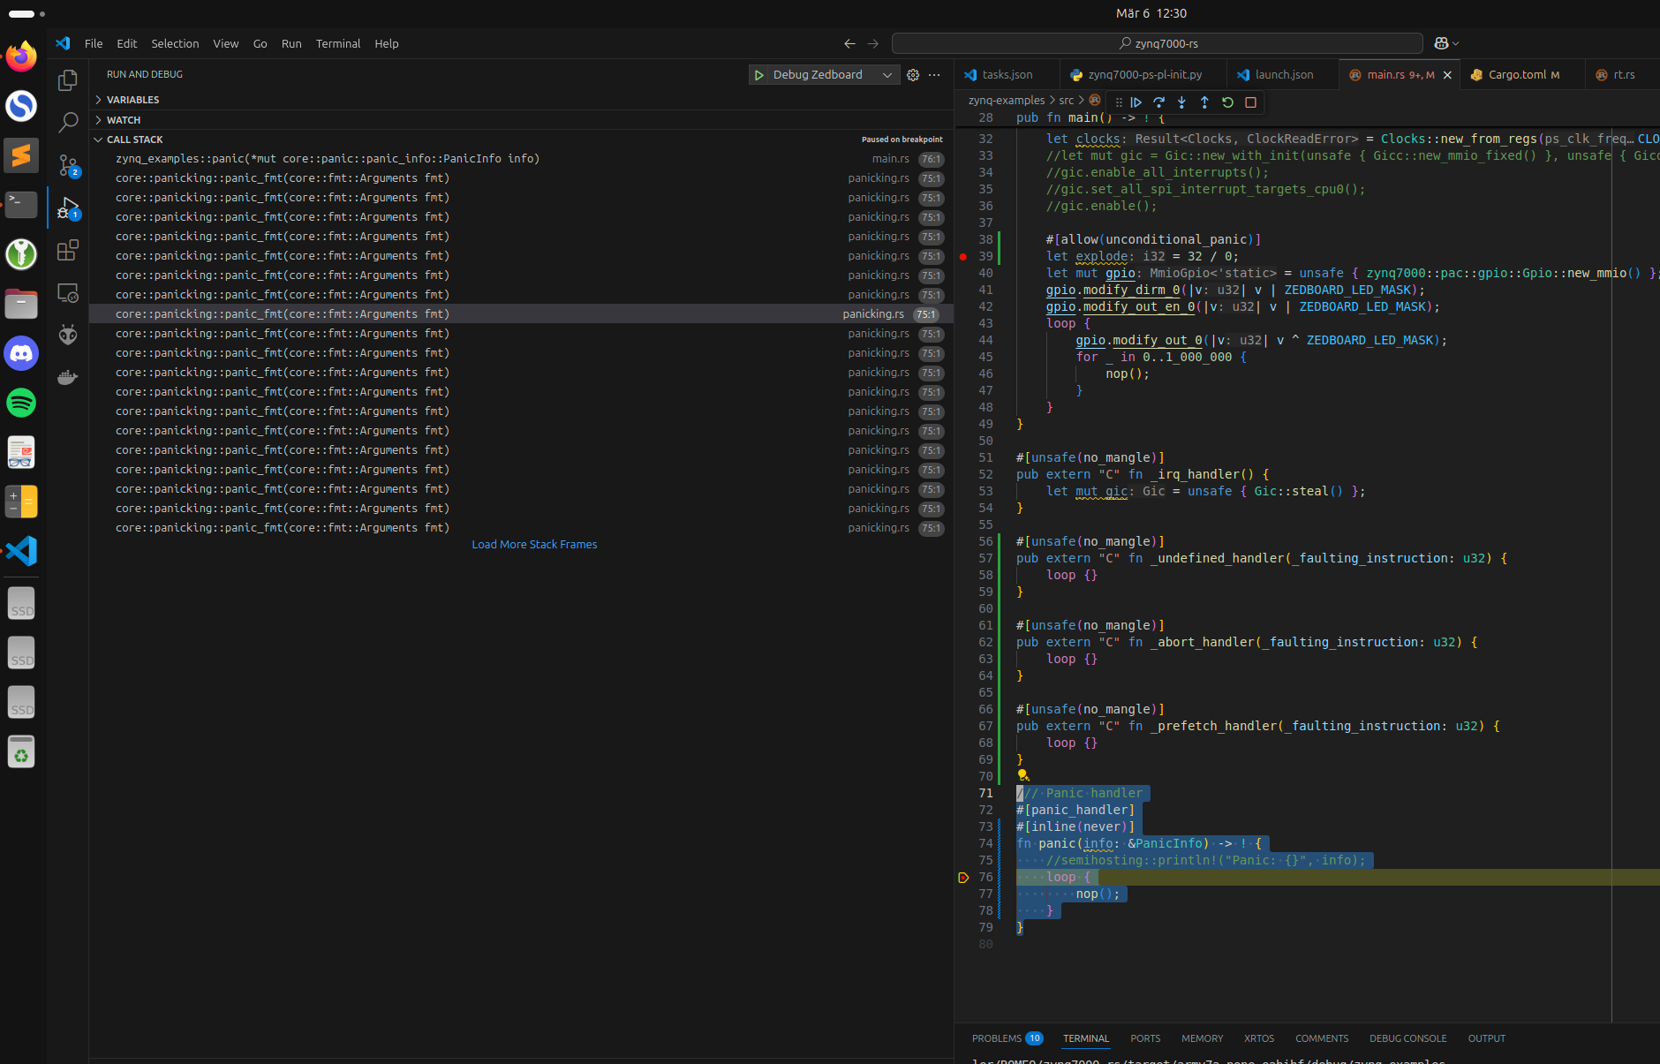Click the debug Step Into button
Screen dimensions: 1660x1064
coord(1181,102)
